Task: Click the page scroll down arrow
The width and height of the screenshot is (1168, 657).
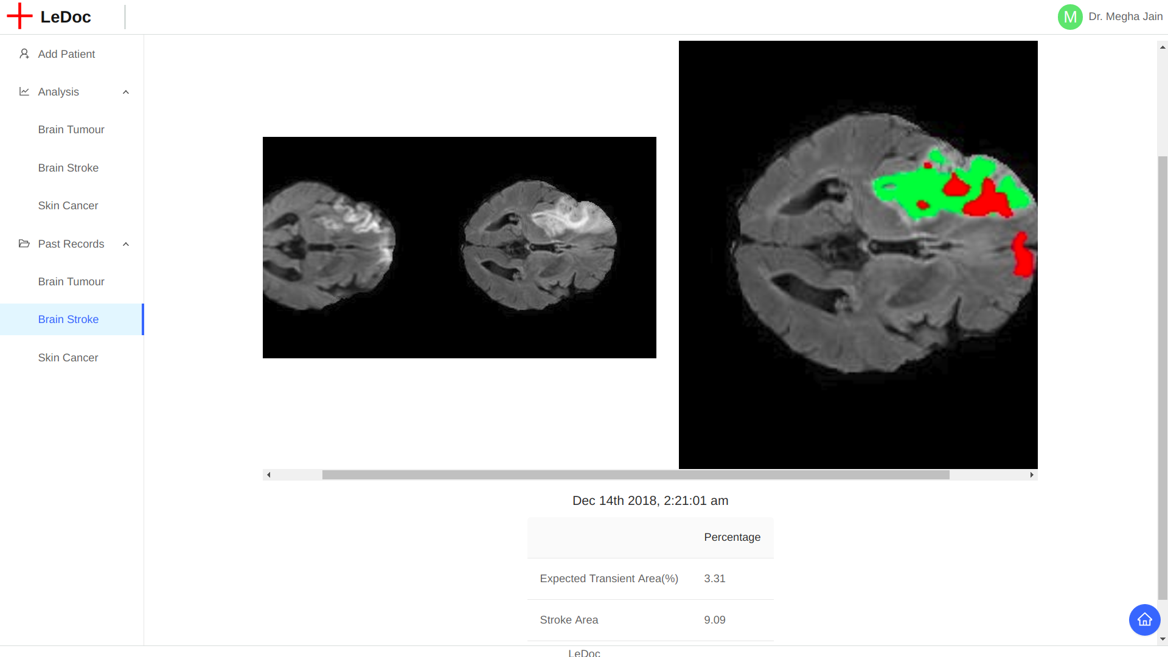Action: pos(1163,639)
